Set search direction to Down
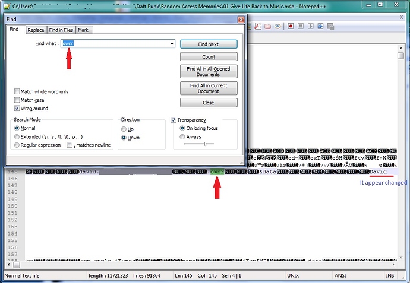The width and height of the screenshot is (410, 283). (124, 138)
